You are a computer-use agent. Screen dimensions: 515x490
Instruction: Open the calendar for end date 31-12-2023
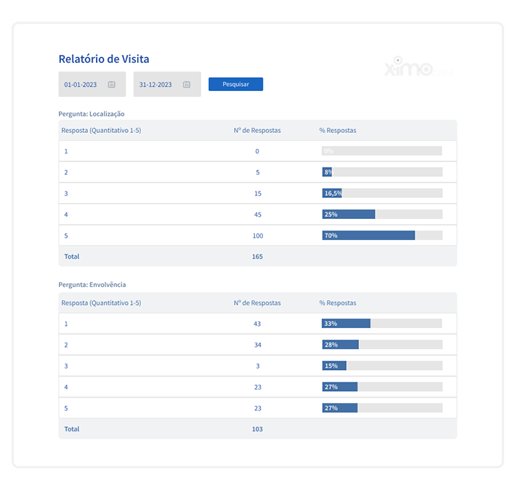[186, 85]
